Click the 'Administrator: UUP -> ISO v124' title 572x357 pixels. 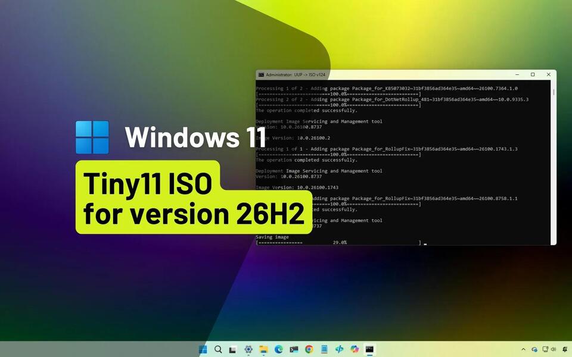click(x=296, y=75)
